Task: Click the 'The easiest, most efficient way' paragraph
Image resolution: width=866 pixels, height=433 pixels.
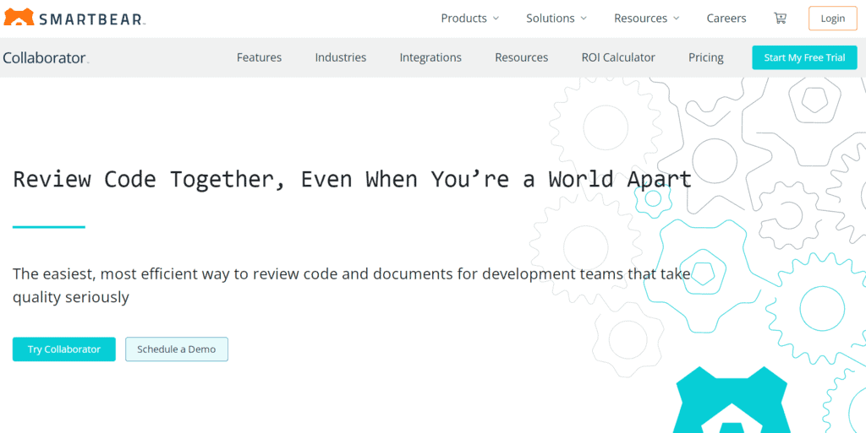Action: pos(352,285)
